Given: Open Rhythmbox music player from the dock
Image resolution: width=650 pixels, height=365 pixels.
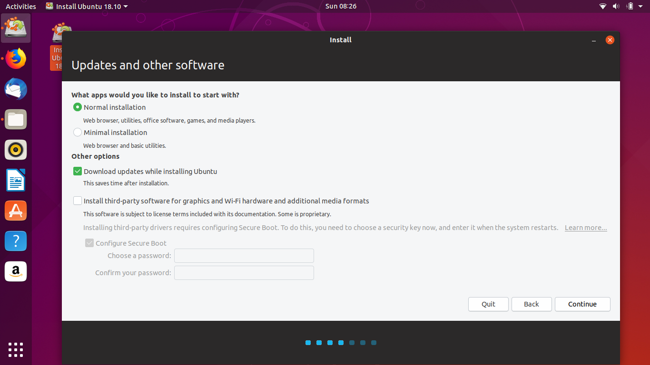Looking at the screenshot, I should [x=16, y=150].
